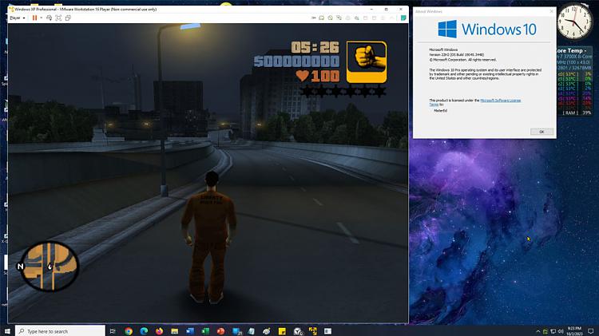This screenshot has height=336, width=599.
Task: Click the CD/DVD drive device icon in VMware toolbar
Action: tap(331, 18)
